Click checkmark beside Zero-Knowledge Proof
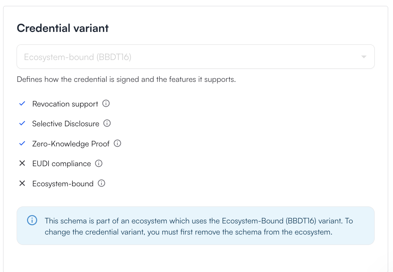393x272 pixels. pyautogui.click(x=22, y=143)
